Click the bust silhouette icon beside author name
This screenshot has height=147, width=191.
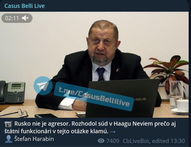pyautogui.click(x=8, y=139)
